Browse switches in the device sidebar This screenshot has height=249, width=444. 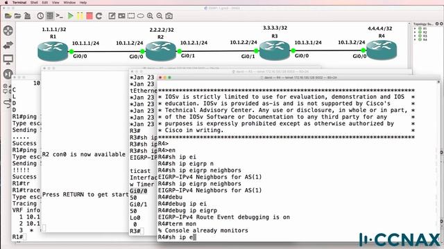point(8,45)
